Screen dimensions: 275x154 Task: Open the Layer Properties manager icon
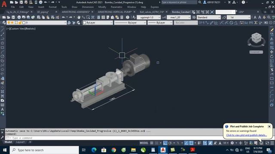tap(4, 23)
